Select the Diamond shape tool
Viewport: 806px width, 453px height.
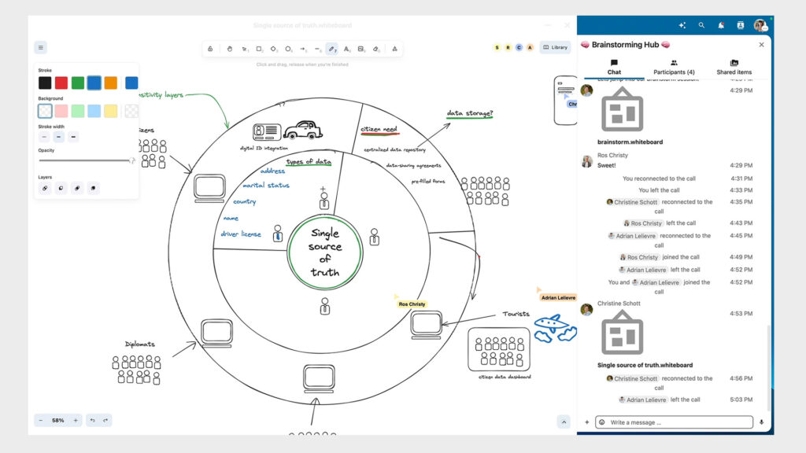coord(273,49)
